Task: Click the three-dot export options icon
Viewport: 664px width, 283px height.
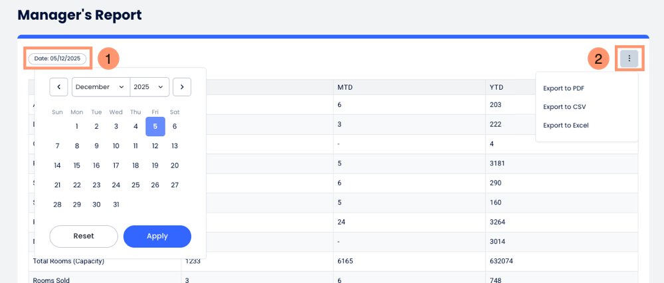Action: coord(629,58)
